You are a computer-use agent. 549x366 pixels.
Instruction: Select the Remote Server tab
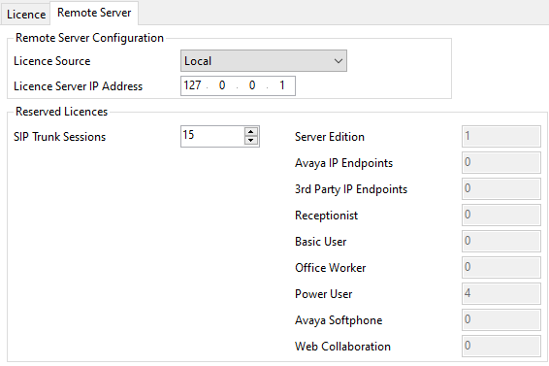[x=94, y=13]
